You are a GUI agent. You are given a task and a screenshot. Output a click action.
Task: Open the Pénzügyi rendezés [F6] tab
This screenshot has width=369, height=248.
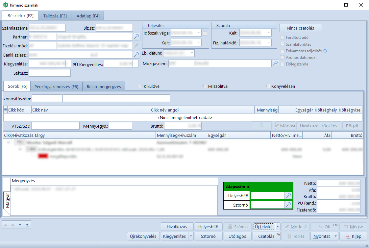[x=56, y=87]
